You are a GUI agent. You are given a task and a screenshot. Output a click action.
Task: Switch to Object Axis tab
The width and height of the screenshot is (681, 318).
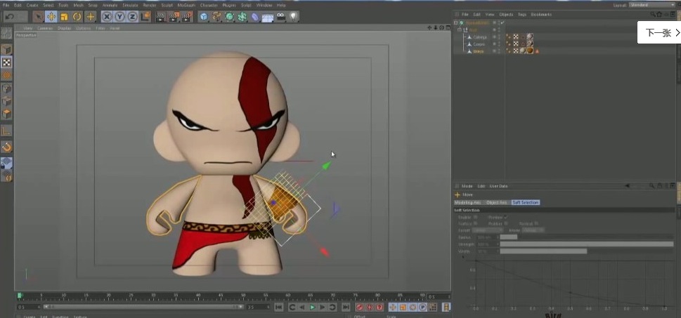497,203
